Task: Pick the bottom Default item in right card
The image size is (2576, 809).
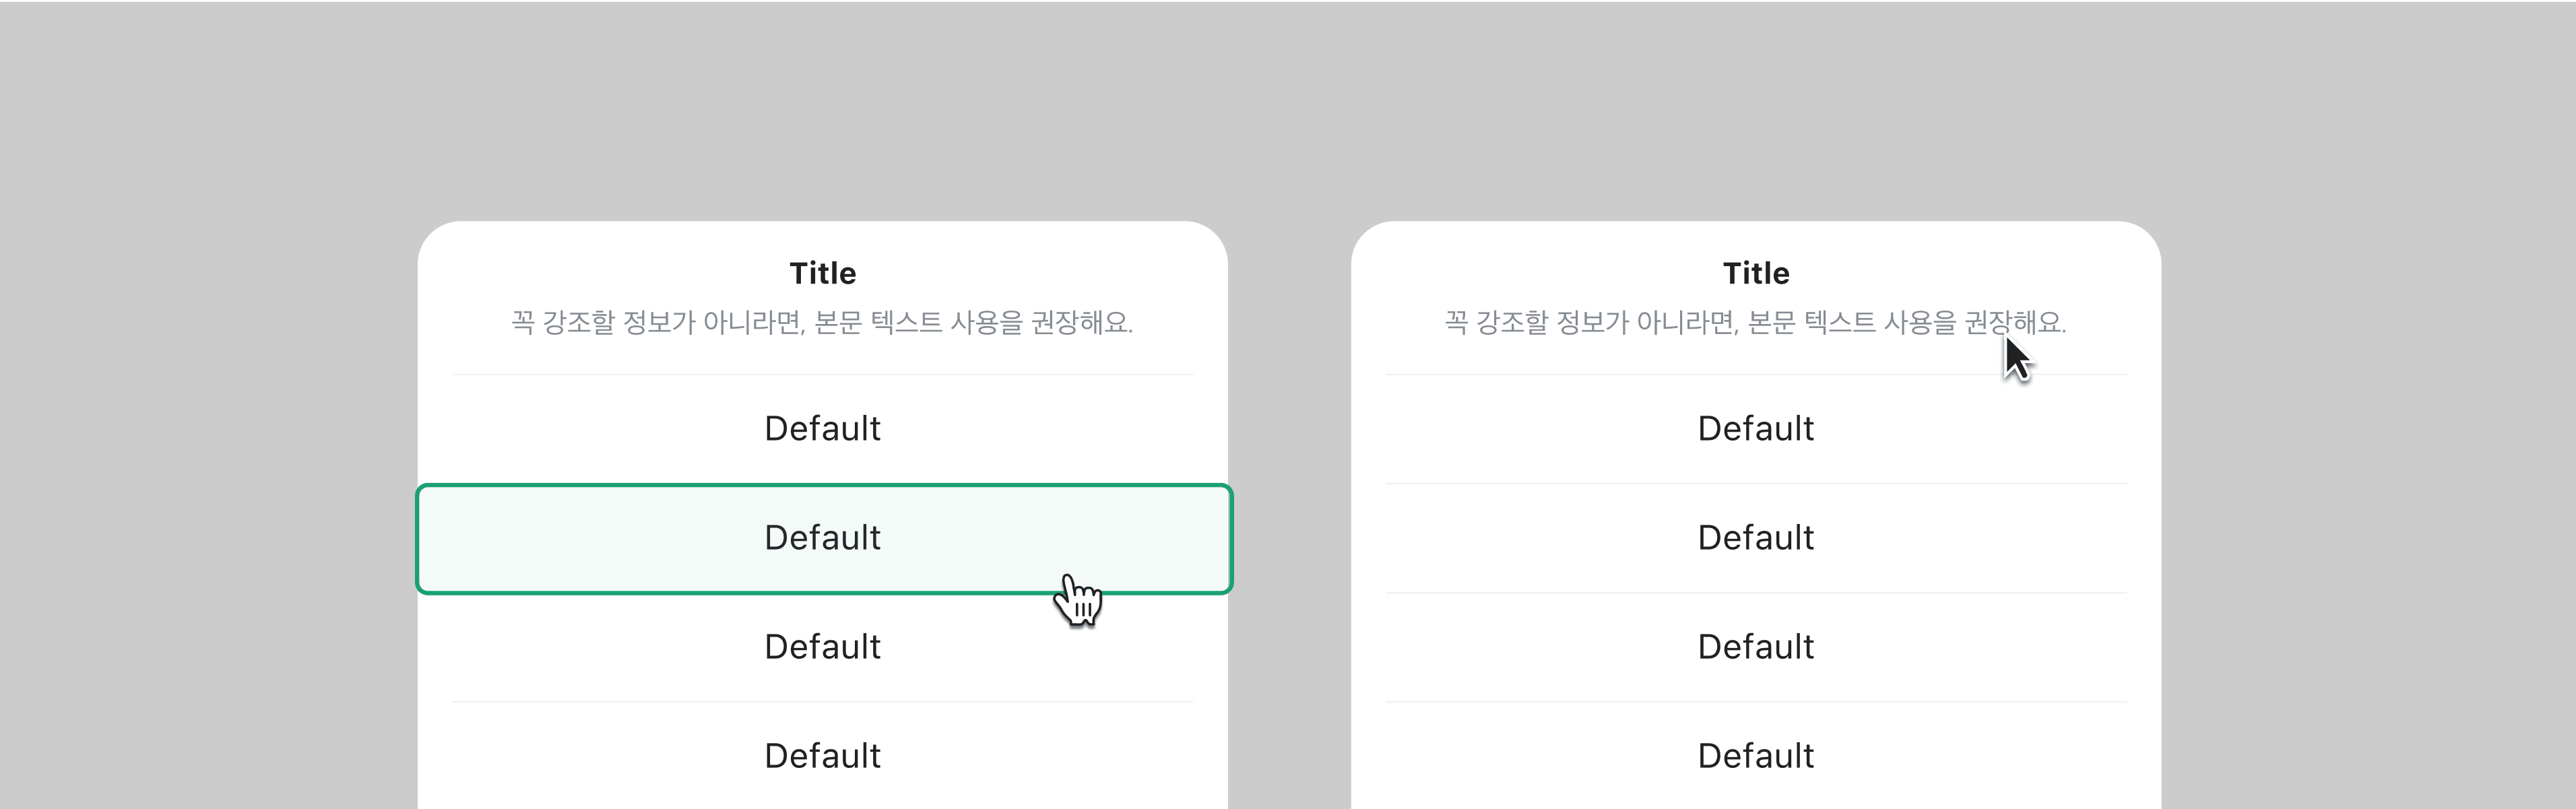Action: (1755, 756)
